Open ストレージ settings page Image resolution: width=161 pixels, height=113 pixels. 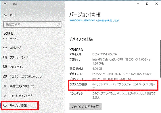(x=15, y=48)
